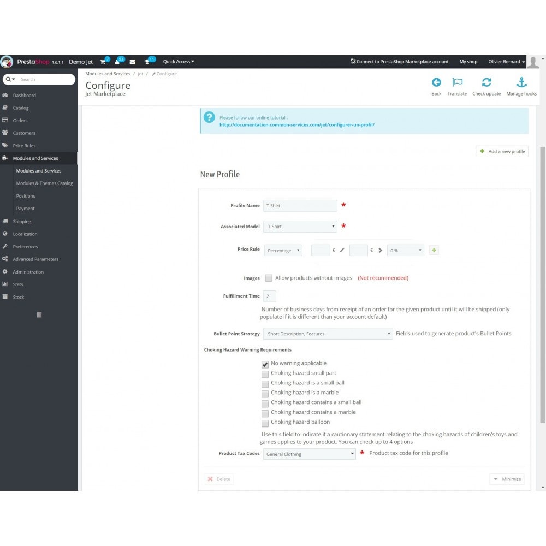The image size is (546, 546).
Task: Click the Fulfillment Time input field
Action: [270, 296]
